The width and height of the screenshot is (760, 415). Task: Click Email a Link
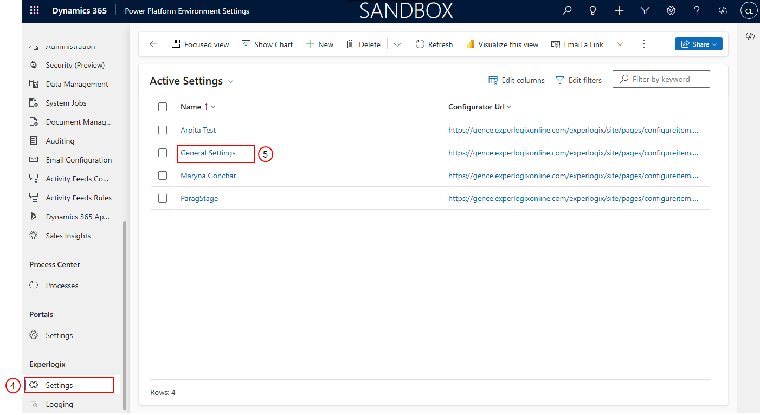click(577, 44)
